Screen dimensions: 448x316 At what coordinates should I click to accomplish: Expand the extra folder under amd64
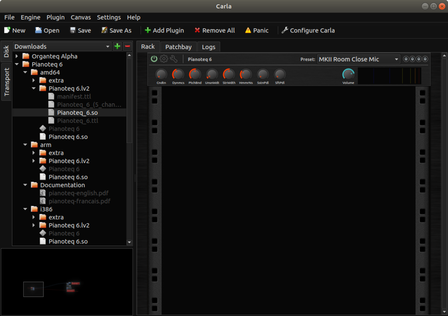(34, 80)
